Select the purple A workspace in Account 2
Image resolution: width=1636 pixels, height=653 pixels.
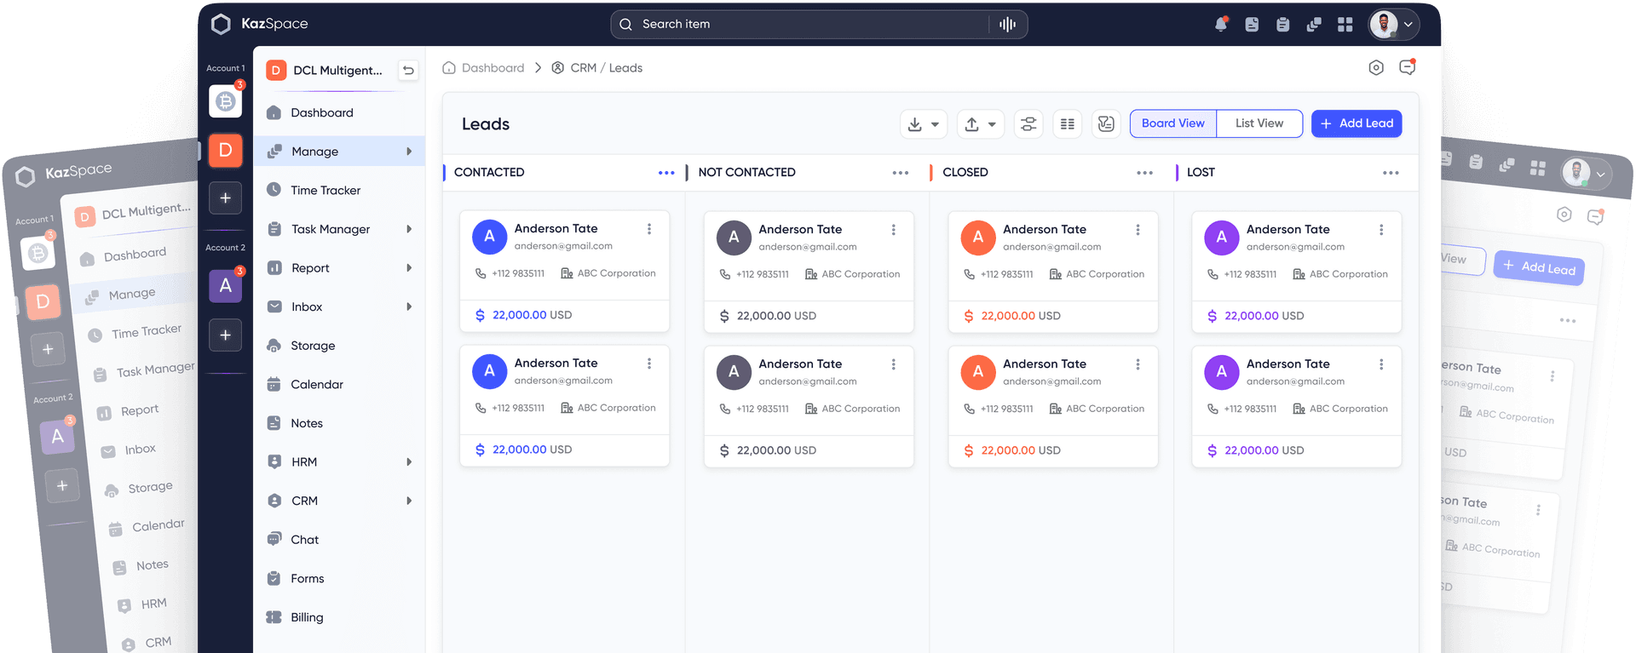click(x=225, y=285)
